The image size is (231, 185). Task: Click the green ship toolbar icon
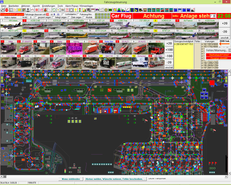click(119, 10)
